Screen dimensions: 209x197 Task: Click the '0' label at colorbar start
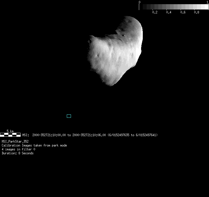[x=139, y=2]
